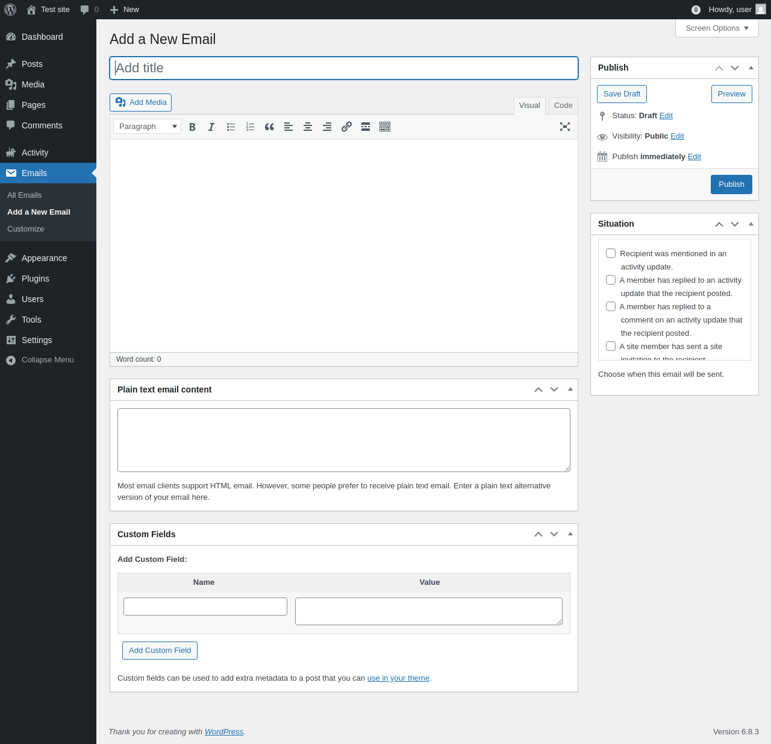Screen dimensions: 771x744
Task: Collapse Plain text email content panel
Action: tap(570, 389)
